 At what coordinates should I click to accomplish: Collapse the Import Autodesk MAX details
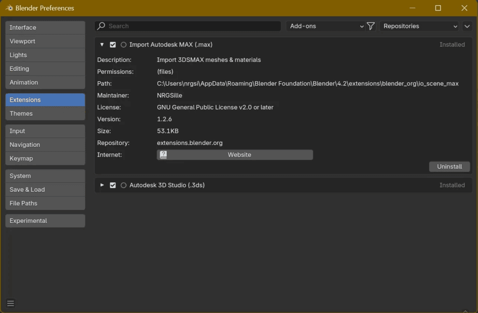102,44
